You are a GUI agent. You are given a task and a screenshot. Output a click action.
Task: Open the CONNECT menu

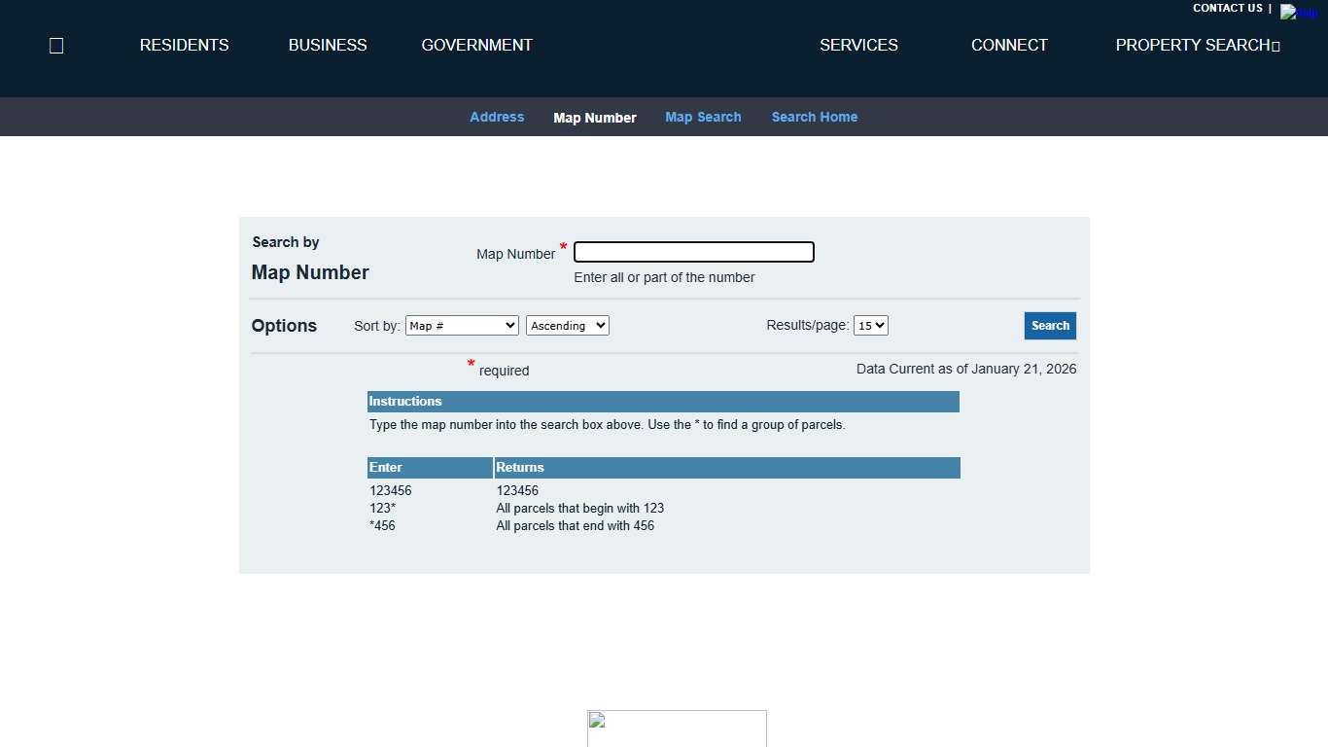[x=1009, y=46]
